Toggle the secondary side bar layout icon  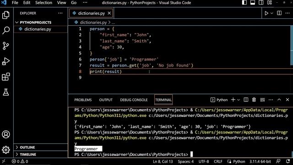click(261, 3)
